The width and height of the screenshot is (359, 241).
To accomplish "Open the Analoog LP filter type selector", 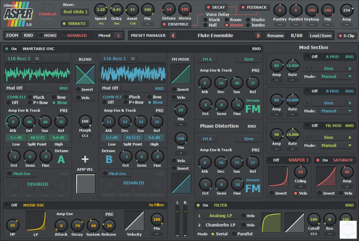I will pyautogui.click(x=221, y=216).
